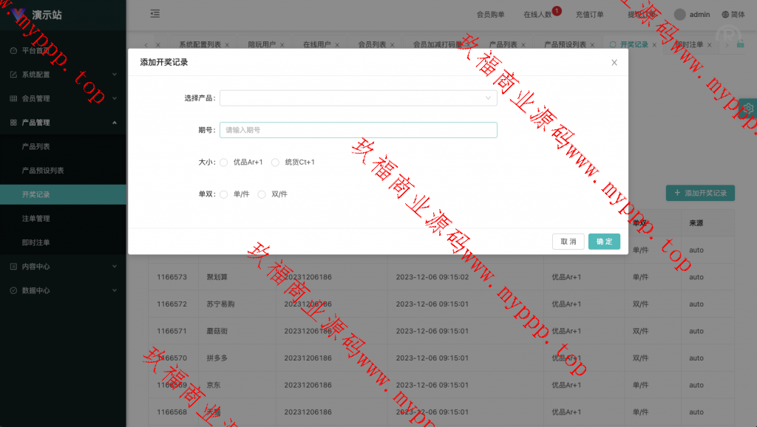Image resolution: width=757 pixels, height=427 pixels.
Task: Select the 优品Ar+1 radio option
Action: tap(224, 162)
